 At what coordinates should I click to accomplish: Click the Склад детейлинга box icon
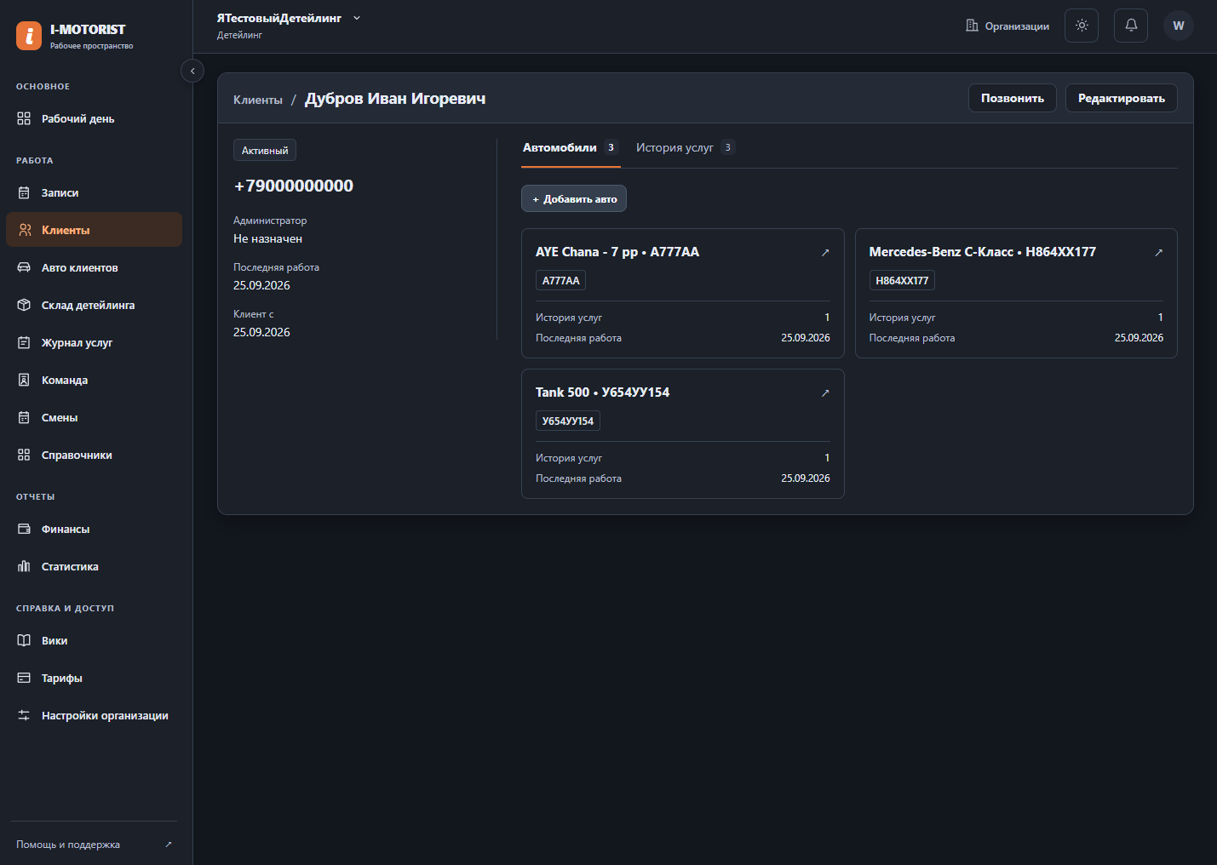(24, 305)
